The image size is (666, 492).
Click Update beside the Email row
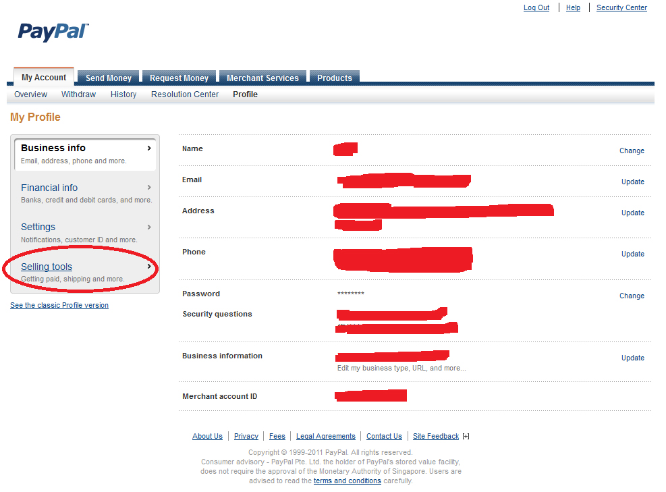[x=632, y=182]
